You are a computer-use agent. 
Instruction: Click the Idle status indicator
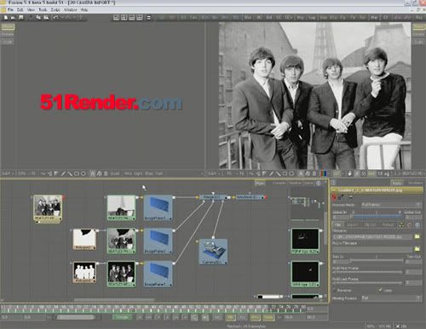click(x=401, y=326)
